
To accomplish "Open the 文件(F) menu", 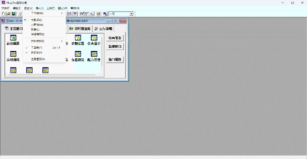I will coord(5,8).
